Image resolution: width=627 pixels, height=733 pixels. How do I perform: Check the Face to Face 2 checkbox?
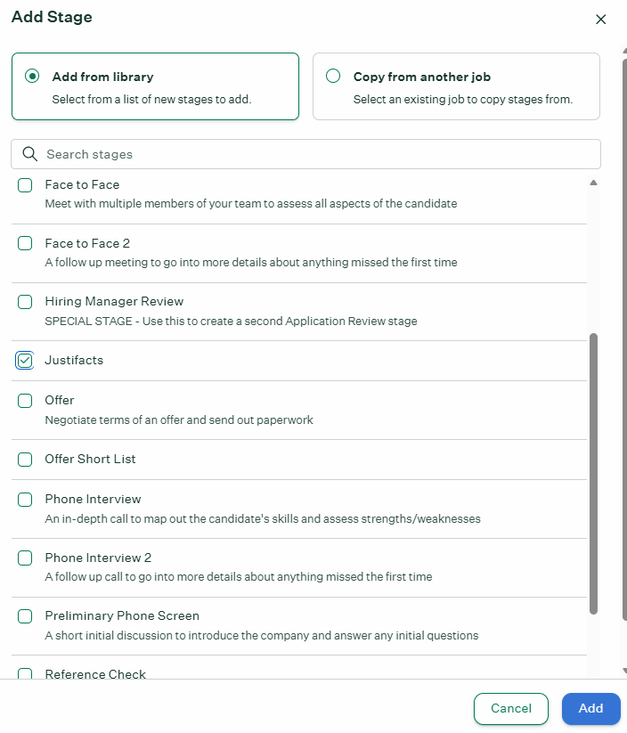click(x=25, y=243)
